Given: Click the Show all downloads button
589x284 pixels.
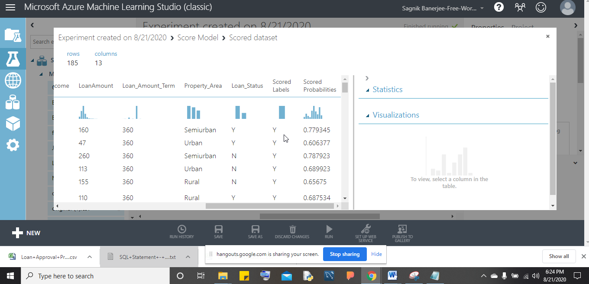Looking at the screenshot, I should point(559,256).
